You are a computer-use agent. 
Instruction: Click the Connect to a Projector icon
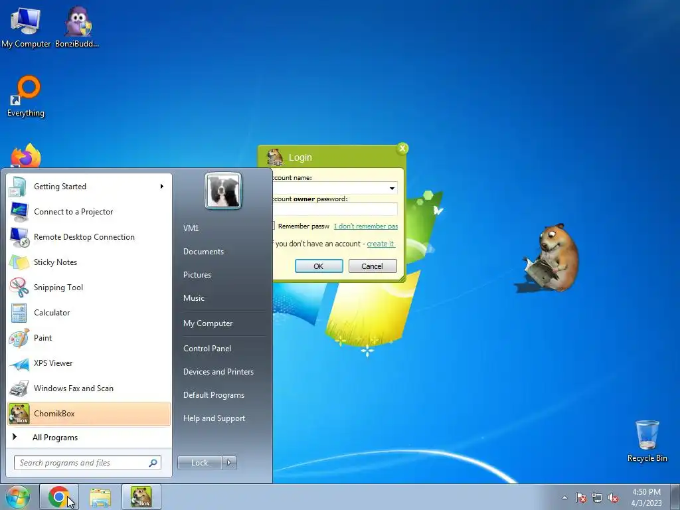(x=19, y=212)
